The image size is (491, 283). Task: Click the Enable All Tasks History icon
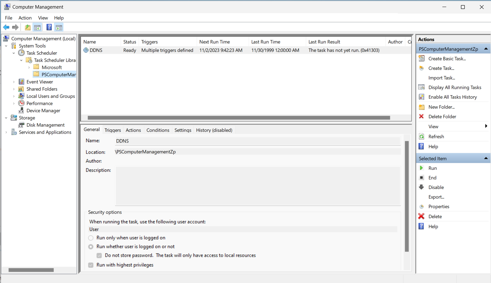pyautogui.click(x=422, y=97)
